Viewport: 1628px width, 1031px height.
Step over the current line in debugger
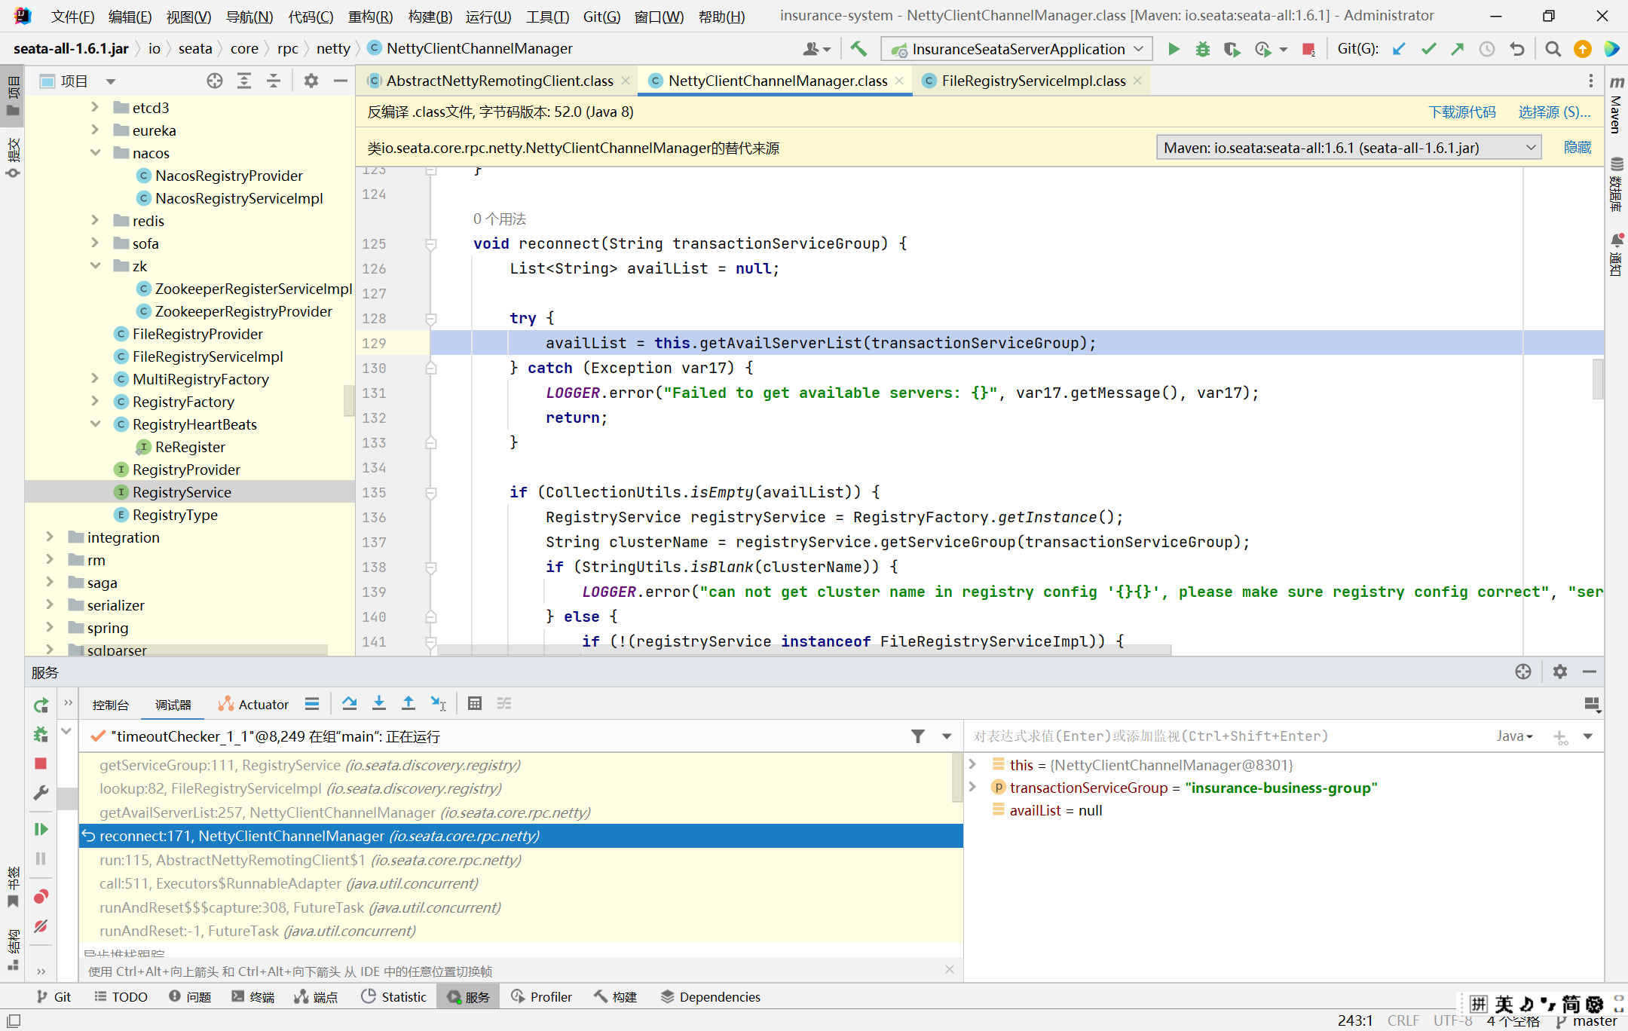tap(349, 703)
